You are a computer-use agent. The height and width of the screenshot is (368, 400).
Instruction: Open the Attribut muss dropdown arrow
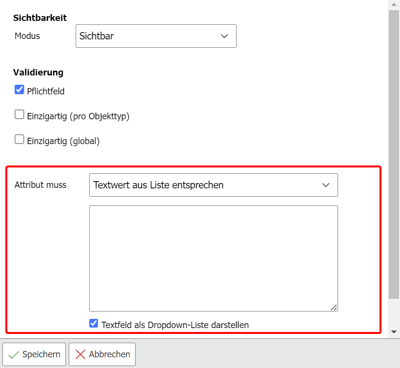(x=326, y=185)
